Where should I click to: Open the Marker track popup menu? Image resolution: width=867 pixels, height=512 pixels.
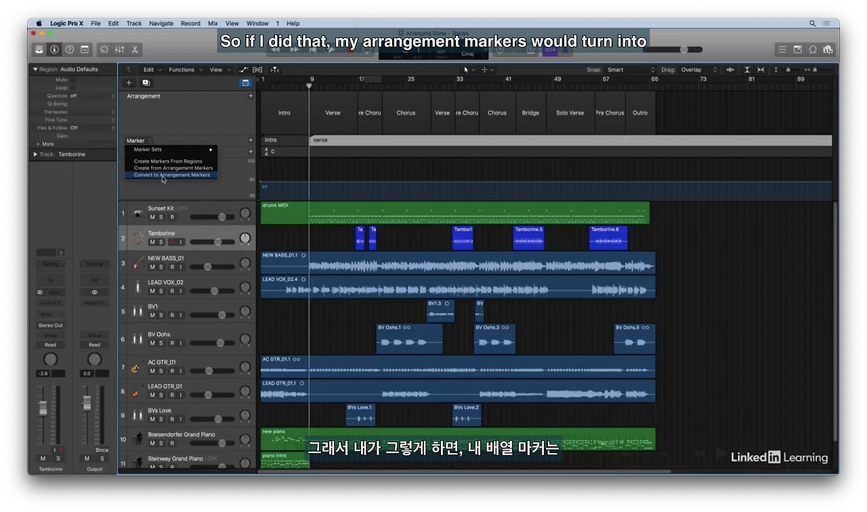tap(140, 141)
